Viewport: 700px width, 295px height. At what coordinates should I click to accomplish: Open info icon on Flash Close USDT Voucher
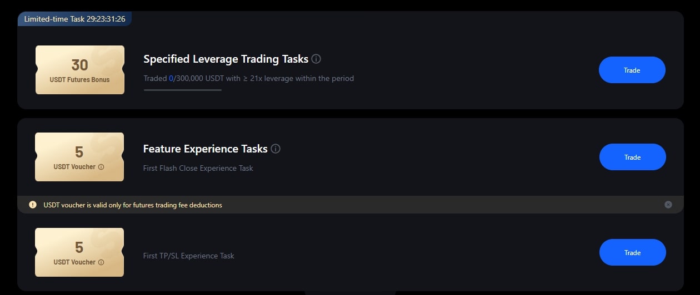[101, 167]
